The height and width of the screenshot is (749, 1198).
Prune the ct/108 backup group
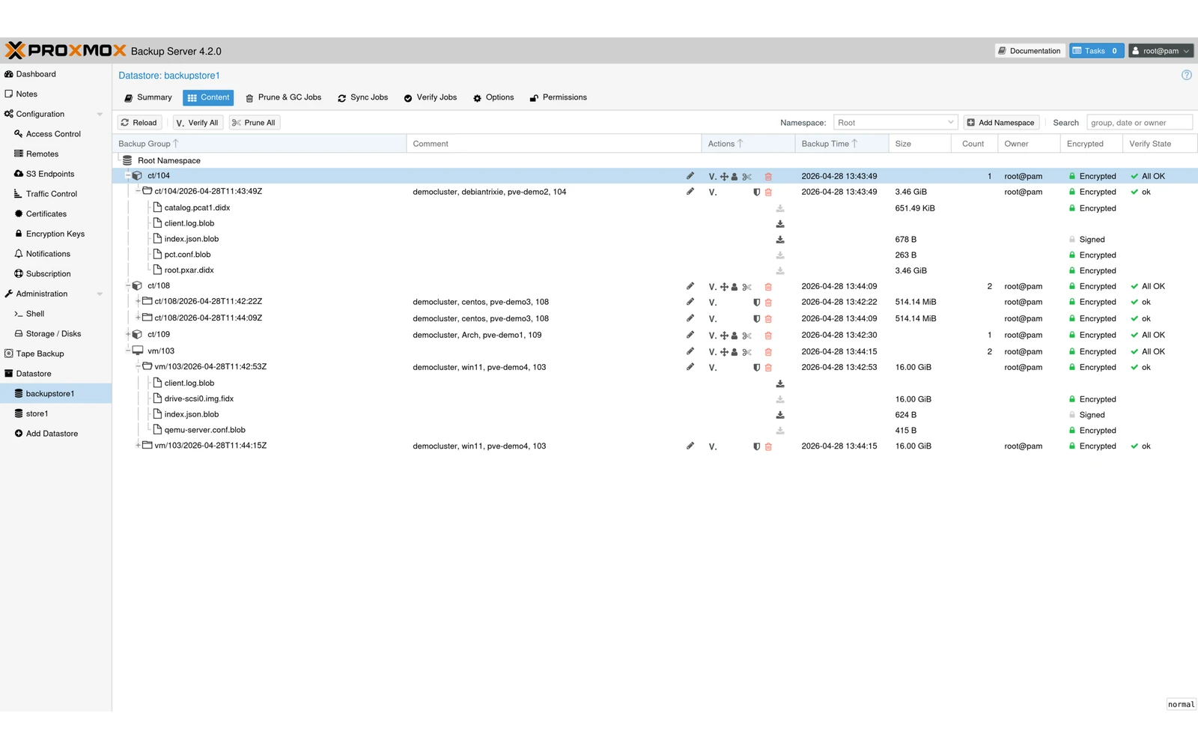747,287
